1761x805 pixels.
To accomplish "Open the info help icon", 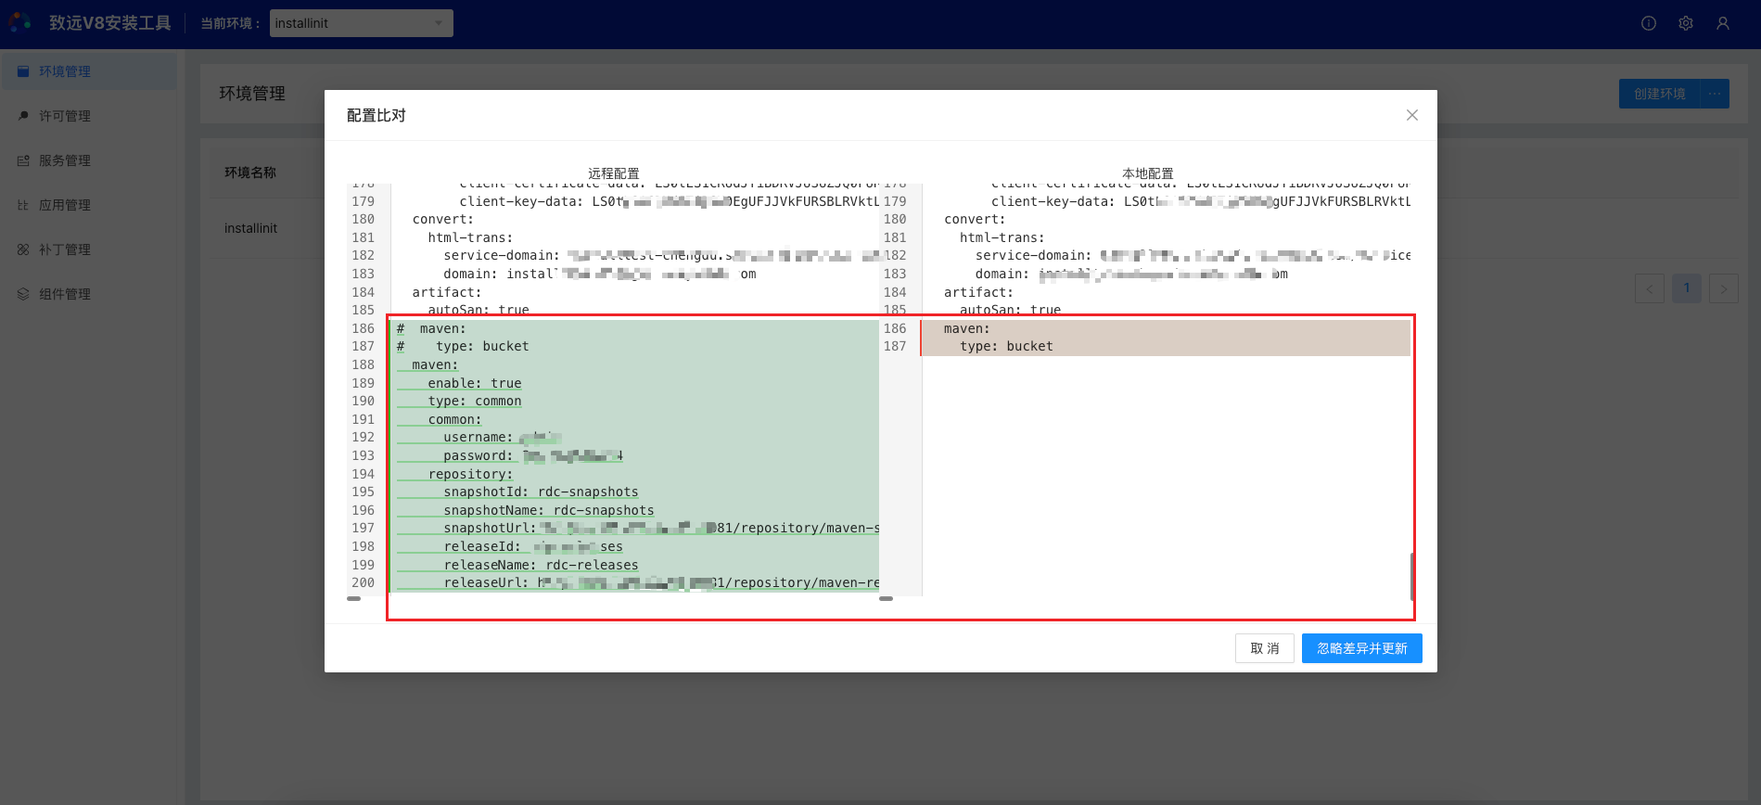I will [1649, 23].
